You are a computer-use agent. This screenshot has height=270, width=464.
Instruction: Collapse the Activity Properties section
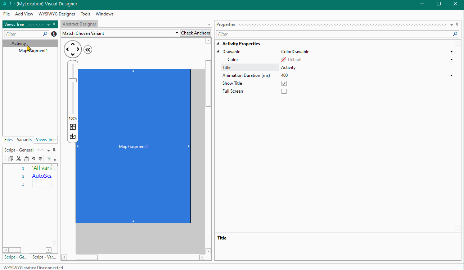pos(218,44)
